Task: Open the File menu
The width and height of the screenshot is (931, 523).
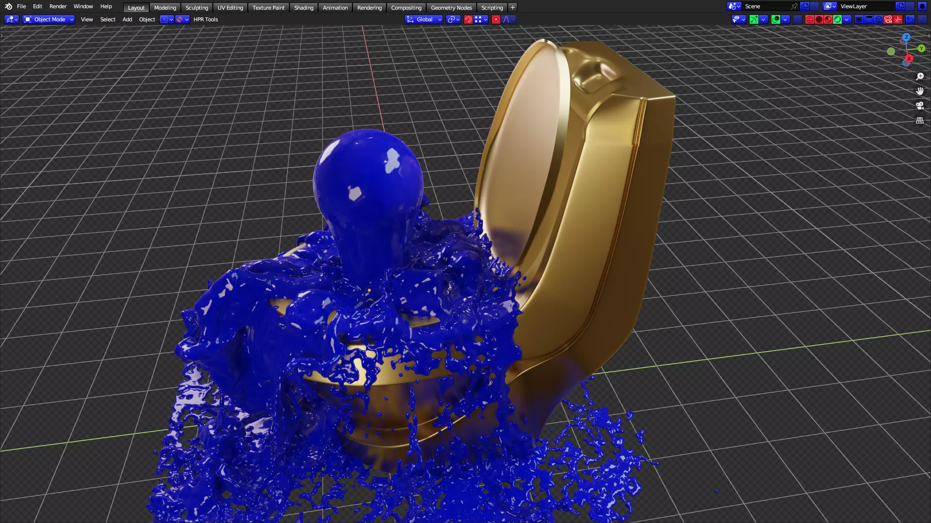Action: point(21,6)
